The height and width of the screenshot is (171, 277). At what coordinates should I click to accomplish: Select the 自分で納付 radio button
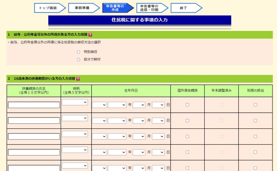(x=78, y=60)
